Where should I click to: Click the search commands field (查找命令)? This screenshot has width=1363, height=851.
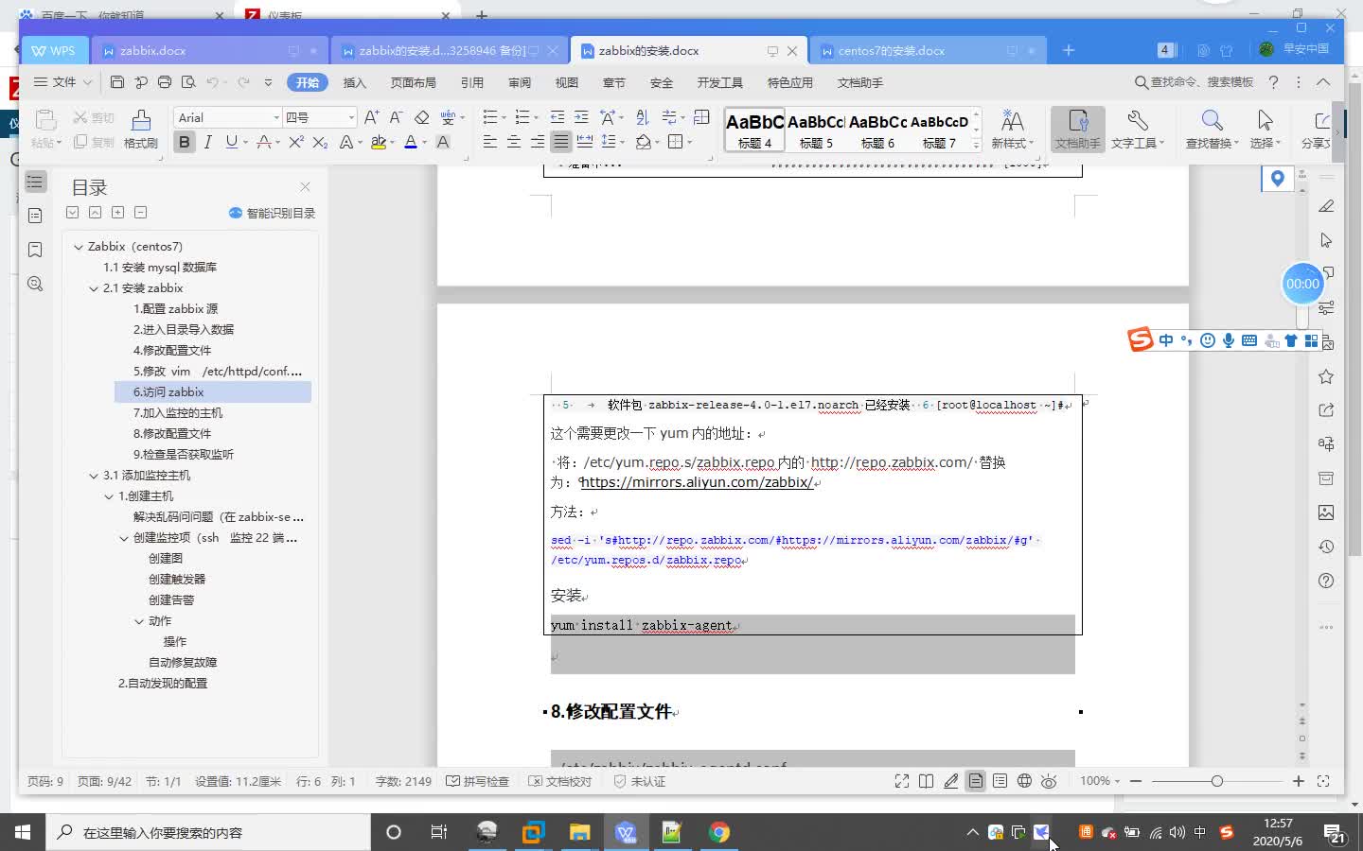1195,82
